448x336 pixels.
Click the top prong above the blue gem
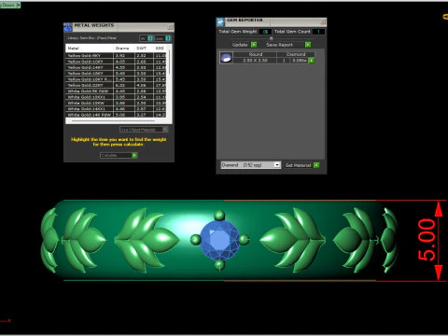point(219,216)
